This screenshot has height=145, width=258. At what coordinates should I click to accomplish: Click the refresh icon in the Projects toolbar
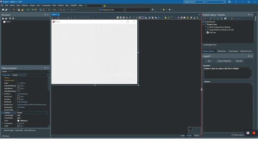218,19
